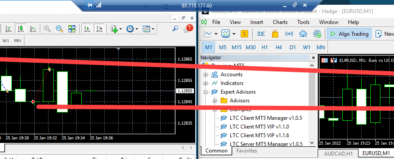Click the New Order button in MT5
This screenshot has width=394, height=159.
click(384, 34)
